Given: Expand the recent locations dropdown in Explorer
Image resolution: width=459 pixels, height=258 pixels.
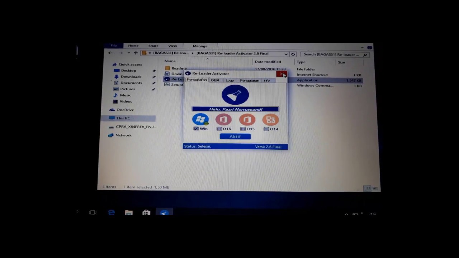Looking at the screenshot, I should click(128, 53).
